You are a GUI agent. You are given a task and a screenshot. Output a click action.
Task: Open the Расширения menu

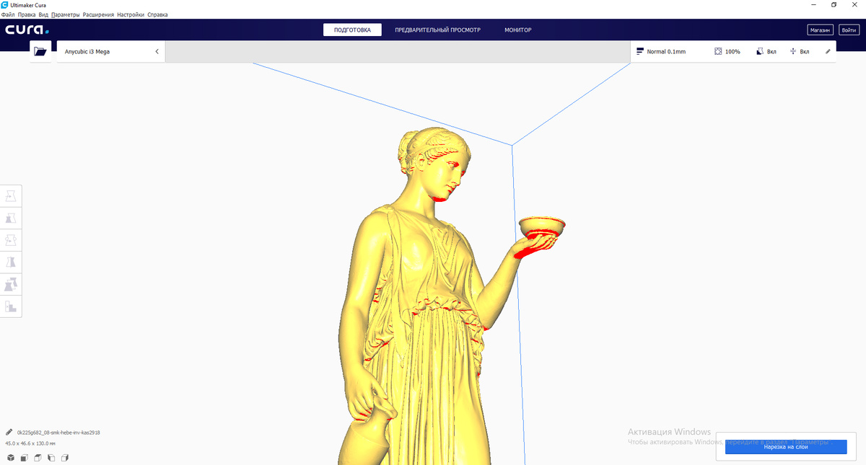tap(99, 14)
